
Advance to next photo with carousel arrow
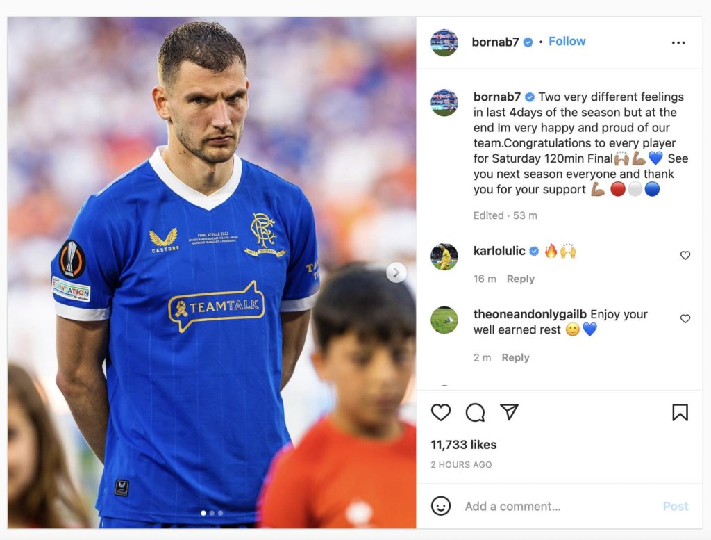[396, 272]
